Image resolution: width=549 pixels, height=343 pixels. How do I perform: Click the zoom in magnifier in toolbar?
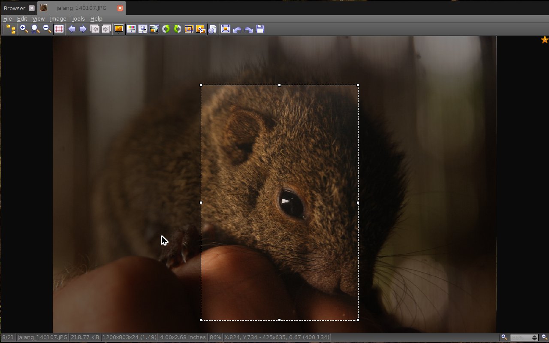[24, 29]
